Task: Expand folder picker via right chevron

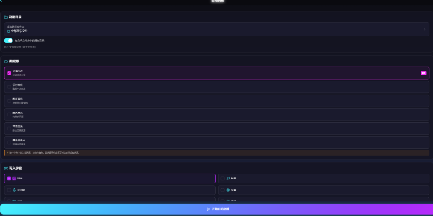Action: 425,29
